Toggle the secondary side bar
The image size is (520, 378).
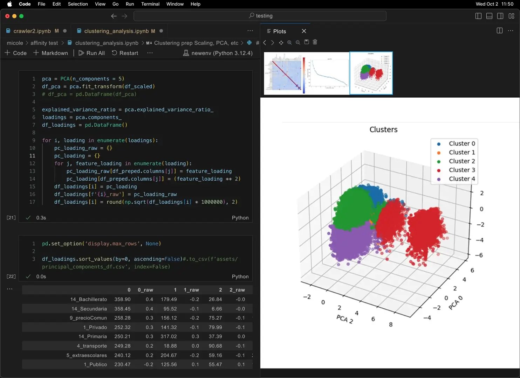(x=500, y=16)
